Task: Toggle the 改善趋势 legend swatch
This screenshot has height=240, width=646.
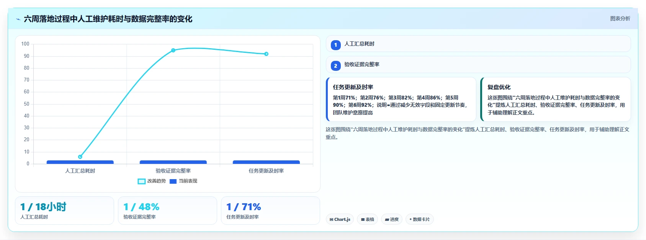Action: tap(141, 181)
